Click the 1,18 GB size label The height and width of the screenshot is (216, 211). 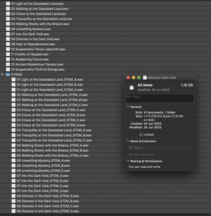pos(187,85)
